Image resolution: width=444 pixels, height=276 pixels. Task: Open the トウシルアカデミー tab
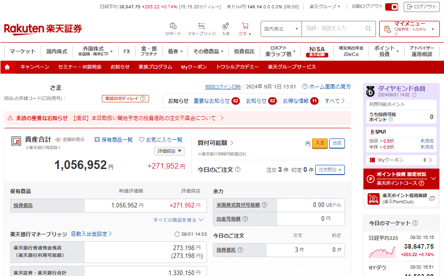[238, 67]
